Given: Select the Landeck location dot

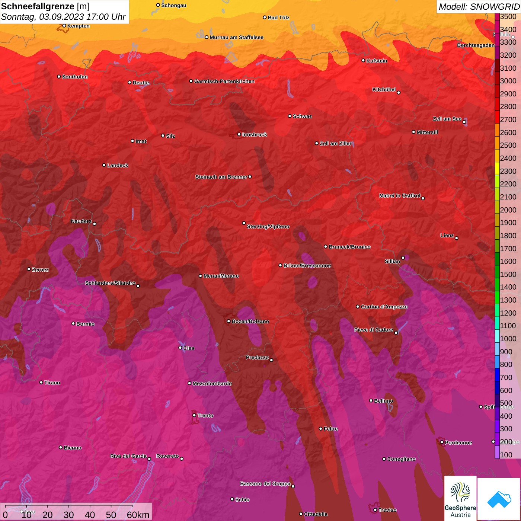Looking at the screenshot, I should [104, 165].
